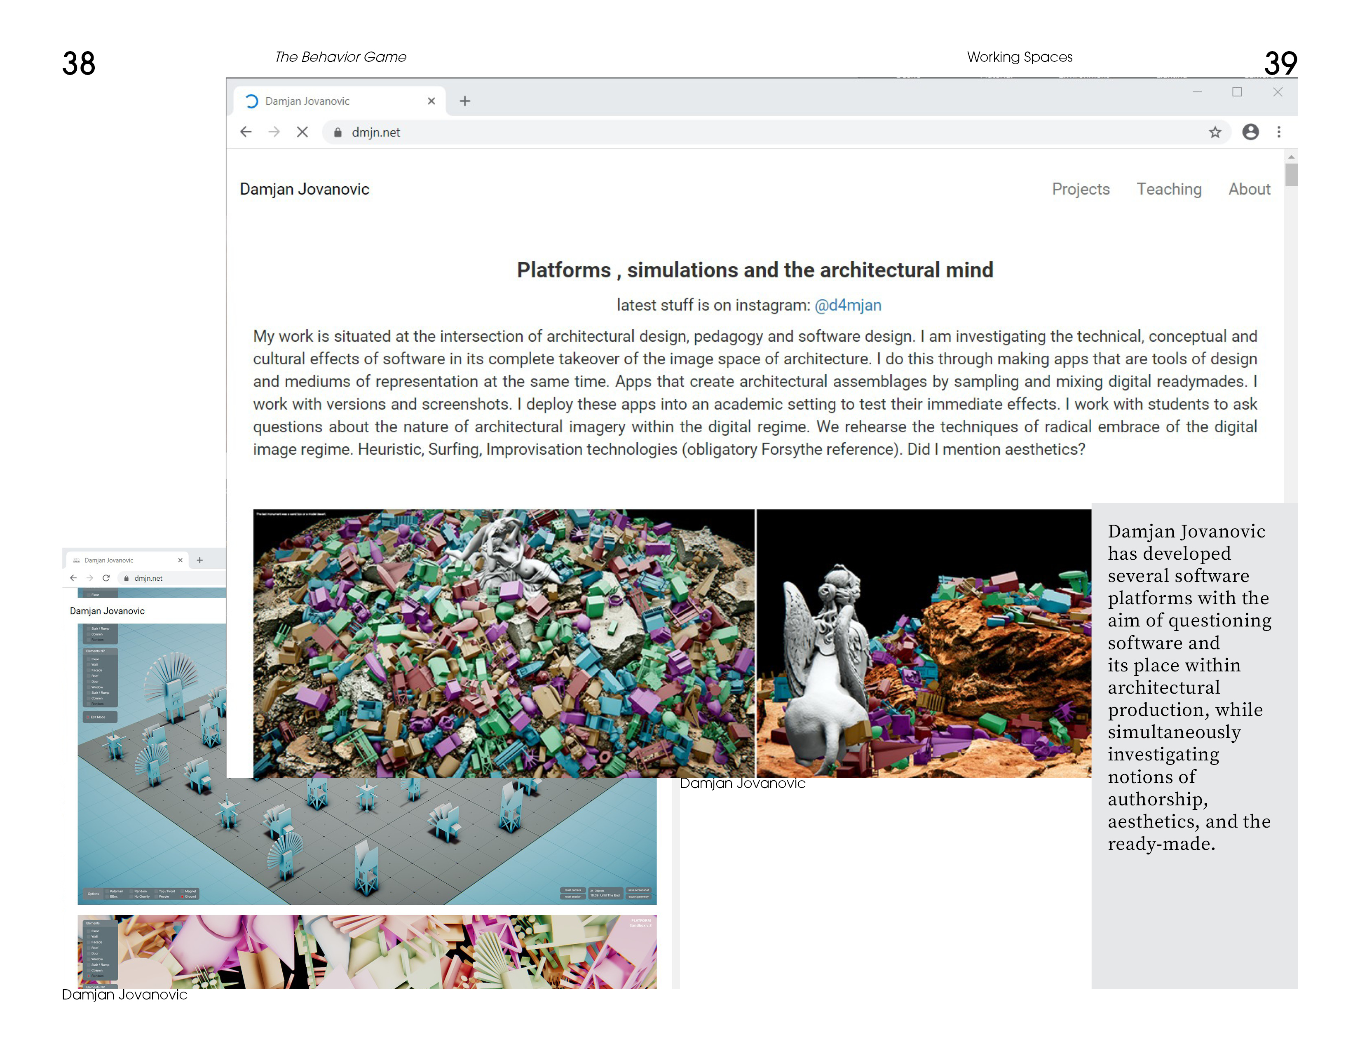The image size is (1360, 1051).
Task: Go back using the large browser's back arrow
Action: click(246, 132)
